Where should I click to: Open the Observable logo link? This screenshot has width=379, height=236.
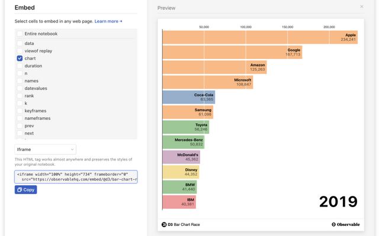tap(346, 224)
